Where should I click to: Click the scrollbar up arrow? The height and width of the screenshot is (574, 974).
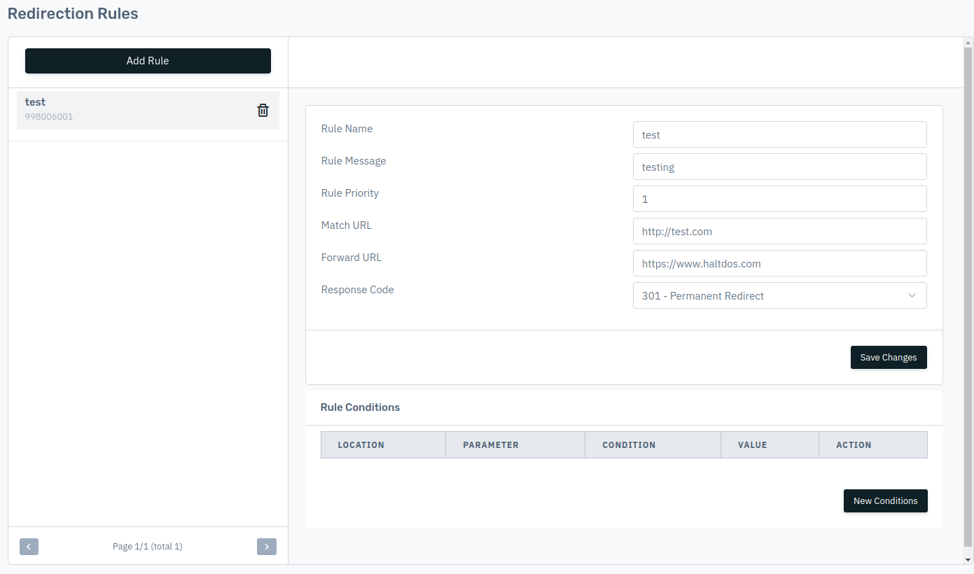pyautogui.click(x=968, y=42)
